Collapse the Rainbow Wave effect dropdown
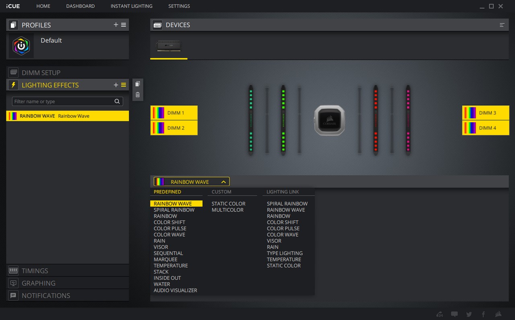Viewport: 515px width, 320px height. coord(224,182)
